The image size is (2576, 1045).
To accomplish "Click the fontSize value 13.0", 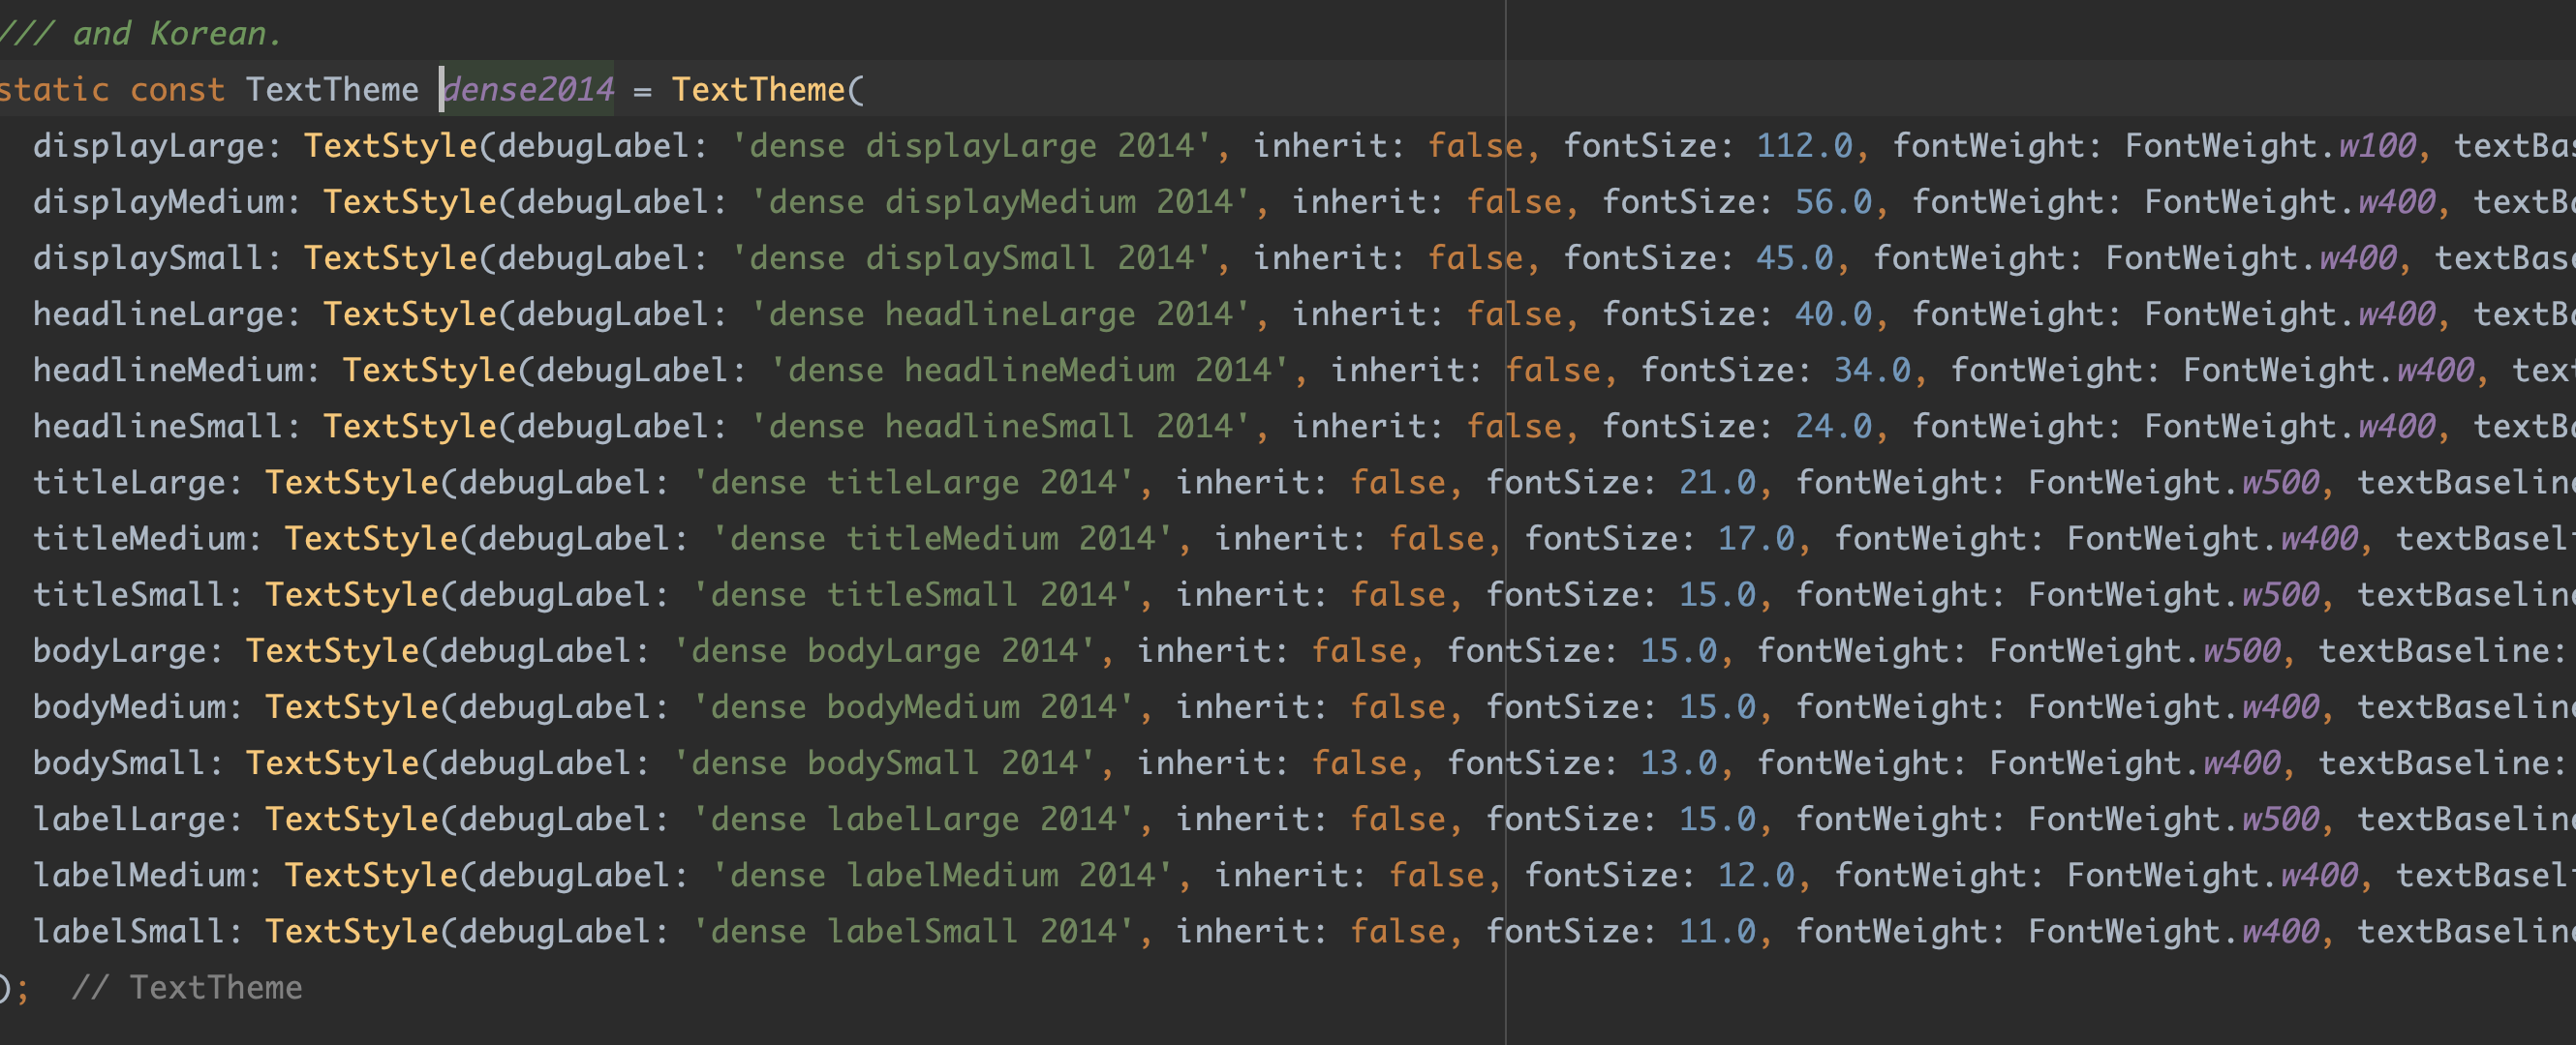I will point(1677,763).
